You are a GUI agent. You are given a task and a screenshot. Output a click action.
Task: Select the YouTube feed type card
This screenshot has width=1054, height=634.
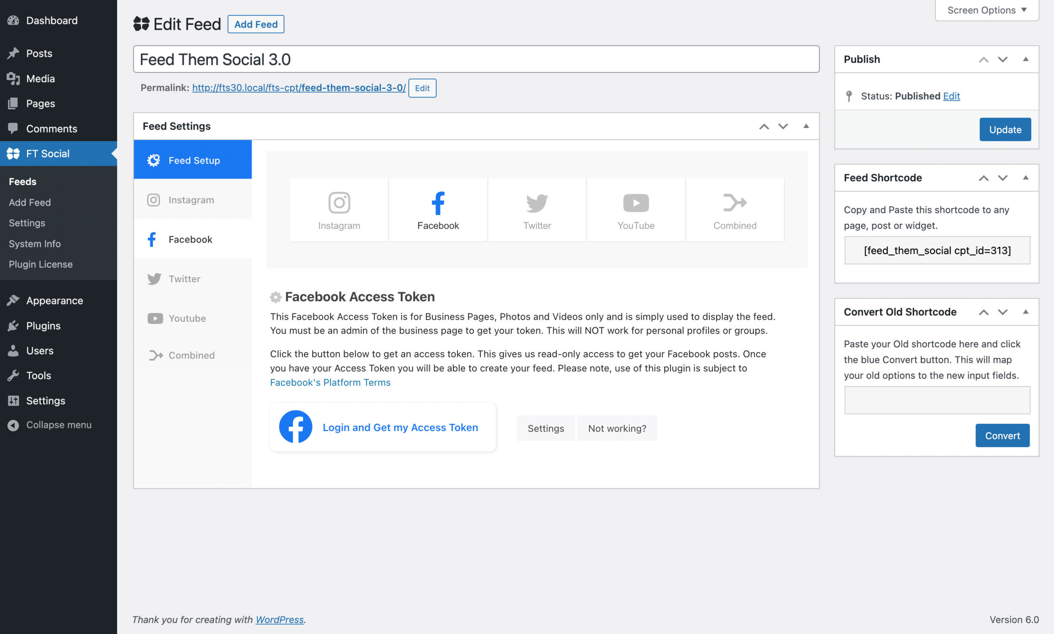pyautogui.click(x=636, y=210)
